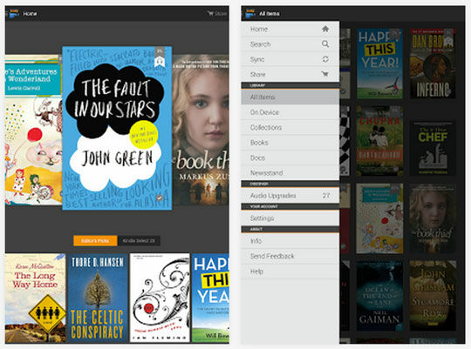The height and width of the screenshot is (349, 471).
Task: Select the Search menu entry
Action: tap(290, 44)
